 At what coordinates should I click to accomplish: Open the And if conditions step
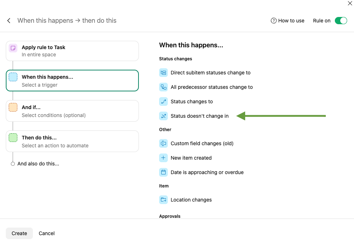[x=72, y=111]
